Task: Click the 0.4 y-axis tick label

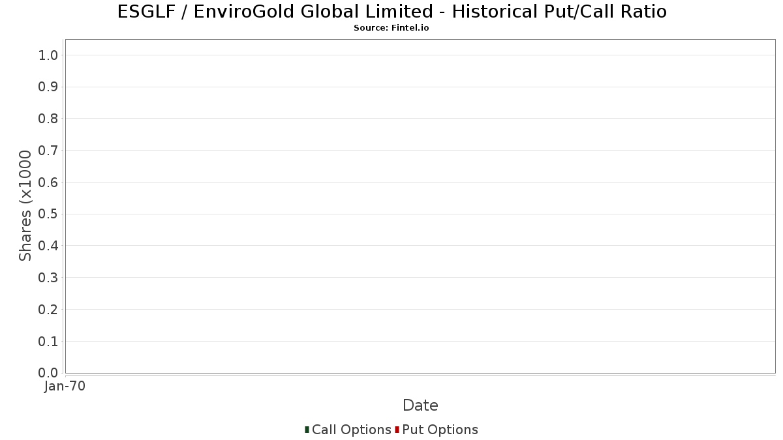Action: point(48,246)
